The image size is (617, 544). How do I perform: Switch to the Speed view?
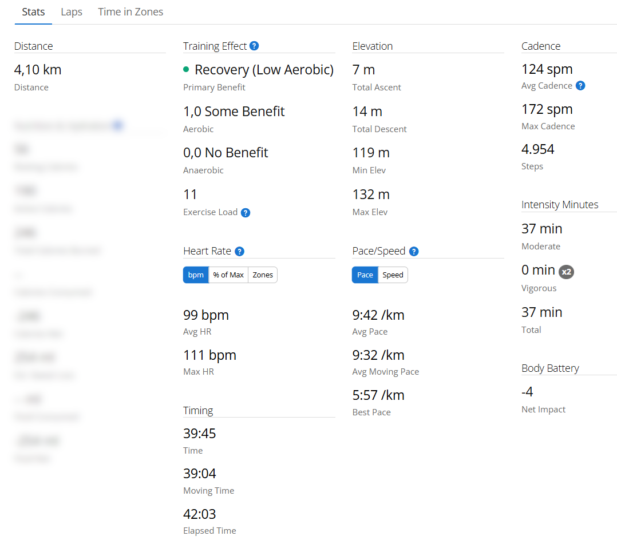pos(393,275)
